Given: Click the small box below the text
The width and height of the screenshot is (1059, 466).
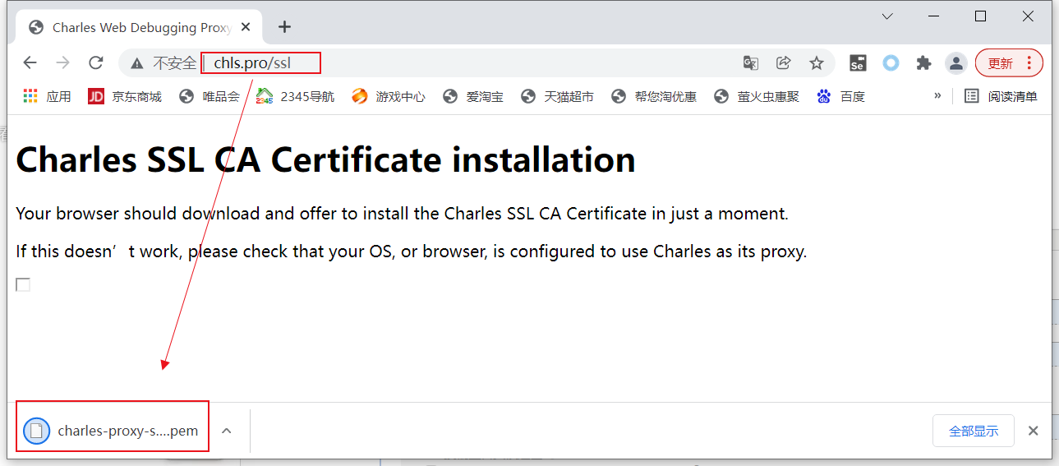Looking at the screenshot, I should [x=23, y=284].
